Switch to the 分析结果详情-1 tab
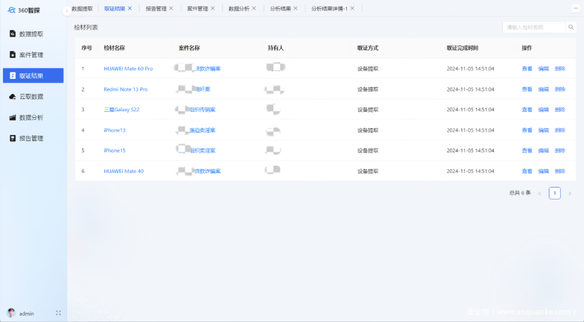The image size is (584, 322). click(x=329, y=9)
